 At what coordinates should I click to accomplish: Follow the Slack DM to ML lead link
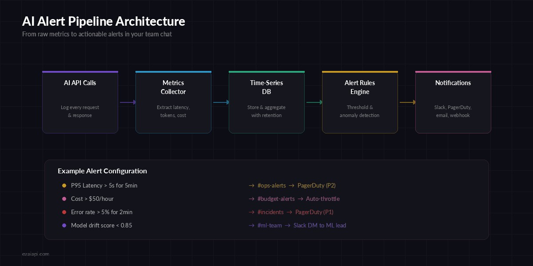pos(320,225)
